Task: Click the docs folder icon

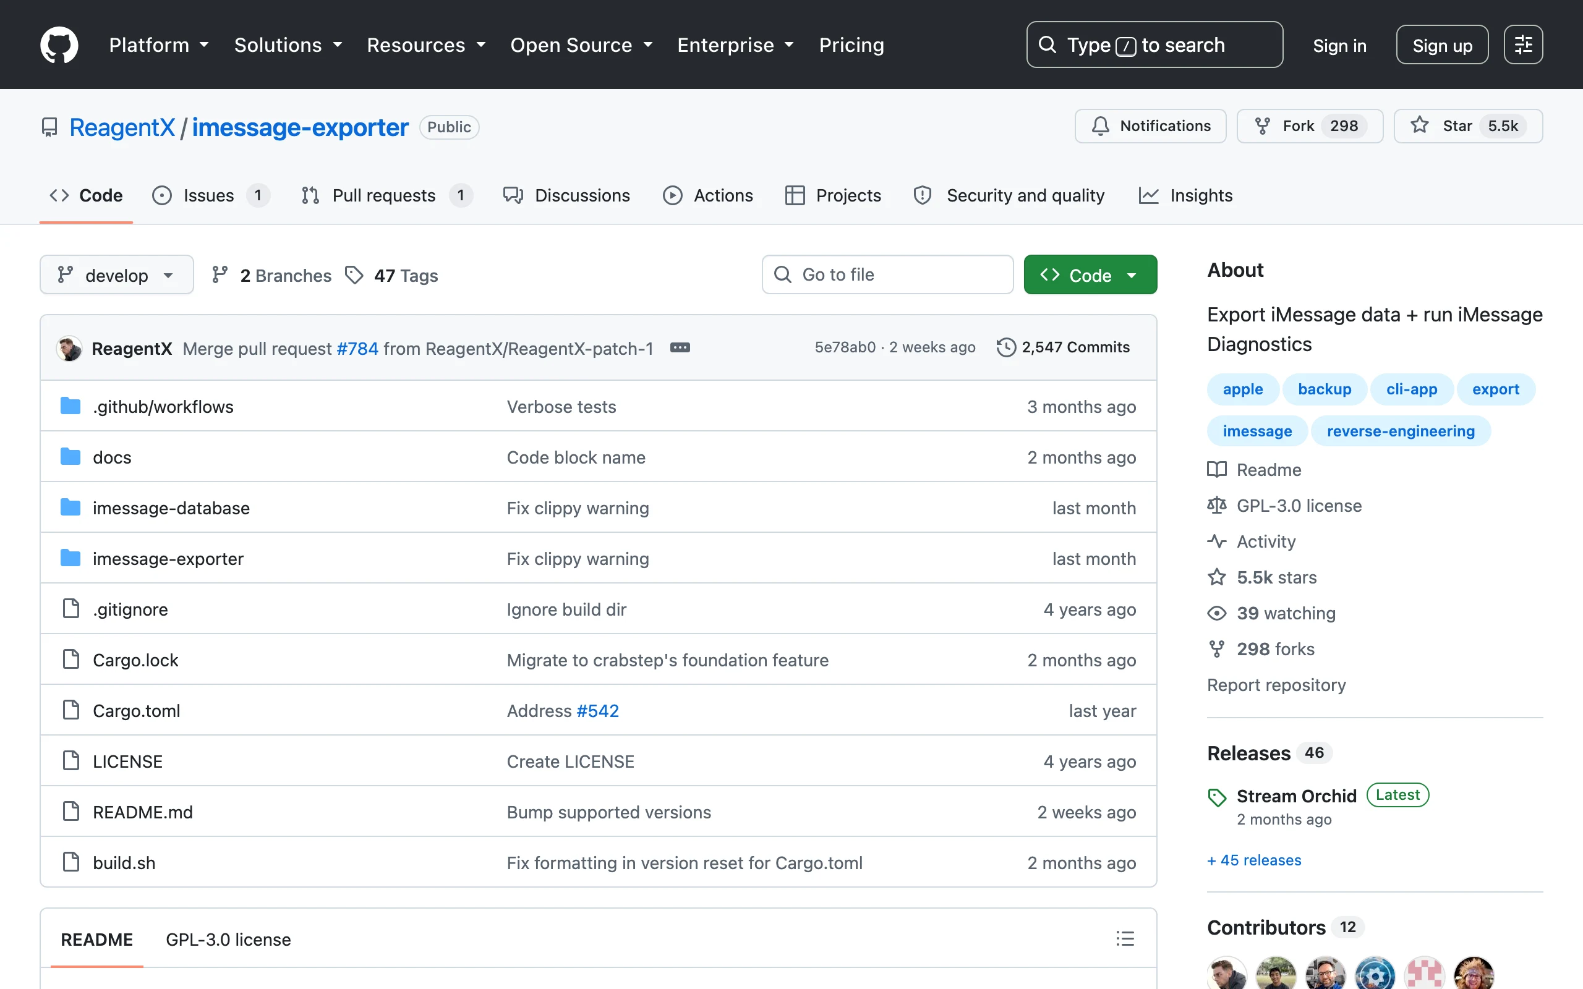Action: pyautogui.click(x=70, y=457)
